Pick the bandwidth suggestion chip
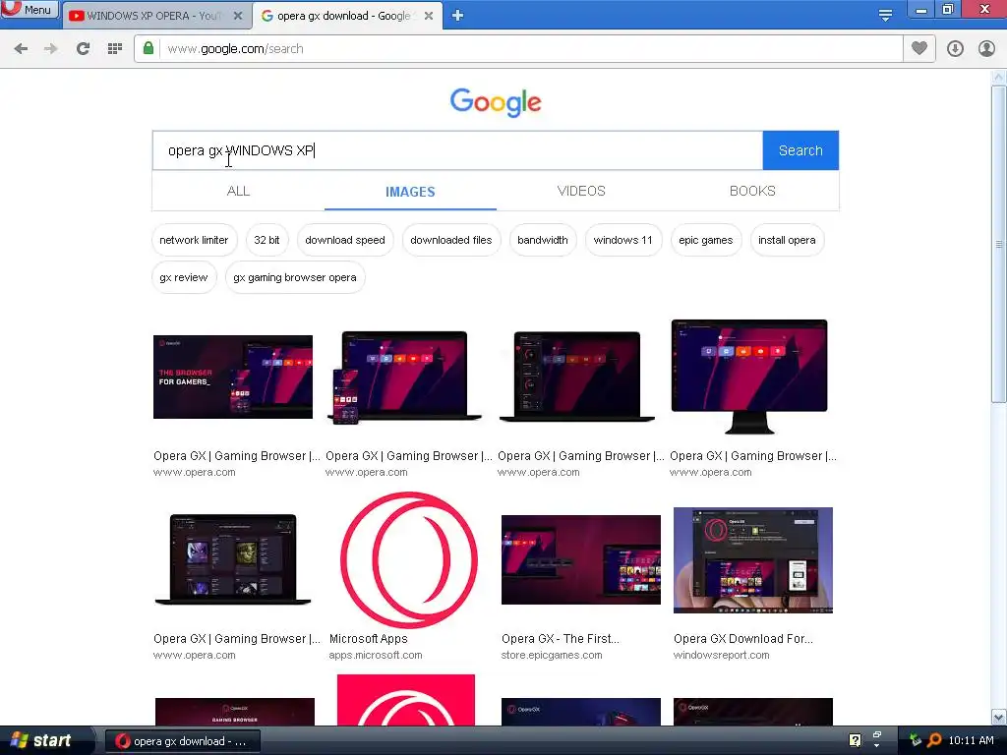This screenshot has height=755, width=1007. (543, 240)
